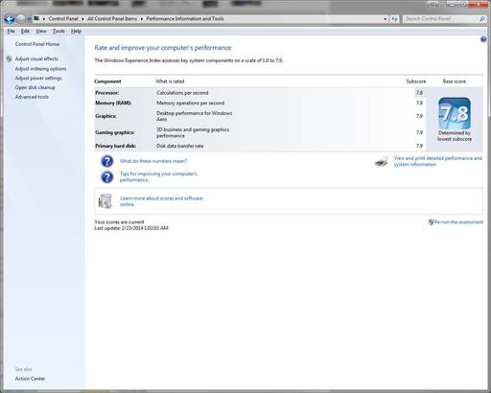Viewport: 491px width, 393px height.
Task: Click the Processor subscore 7.8
Action: click(419, 93)
